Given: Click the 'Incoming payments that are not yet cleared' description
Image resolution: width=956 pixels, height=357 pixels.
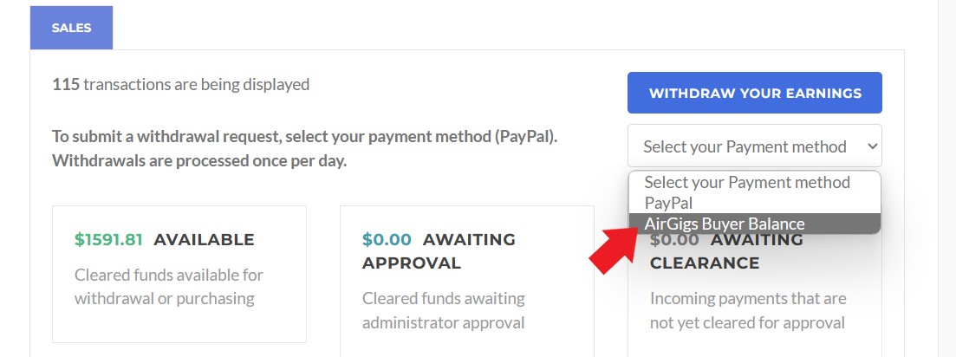Looking at the screenshot, I should 747,310.
